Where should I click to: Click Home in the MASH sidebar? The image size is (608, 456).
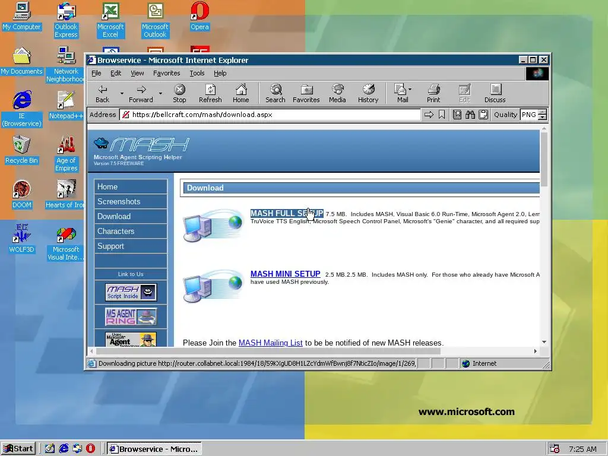pyautogui.click(x=131, y=186)
